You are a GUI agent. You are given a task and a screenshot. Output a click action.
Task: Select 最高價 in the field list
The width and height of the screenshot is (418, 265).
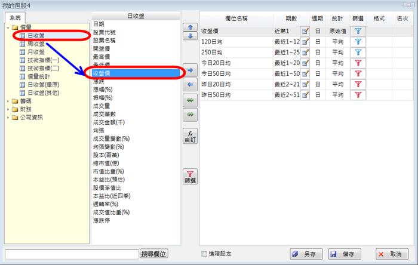click(x=102, y=57)
